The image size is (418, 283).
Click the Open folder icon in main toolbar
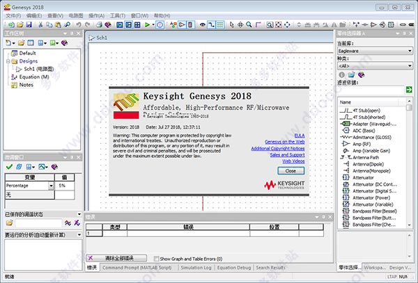coord(20,25)
